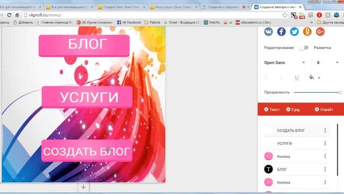Open three-dot menu for БЛОГ layer
Screen dimensions: 344x194
[325, 169]
